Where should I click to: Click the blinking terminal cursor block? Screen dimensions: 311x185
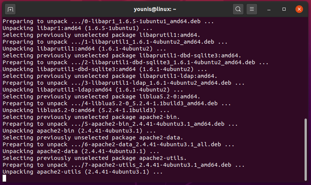pyautogui.click(x=5, y=178)
